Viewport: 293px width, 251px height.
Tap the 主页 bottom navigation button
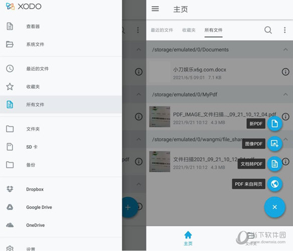tap(188, 238)
